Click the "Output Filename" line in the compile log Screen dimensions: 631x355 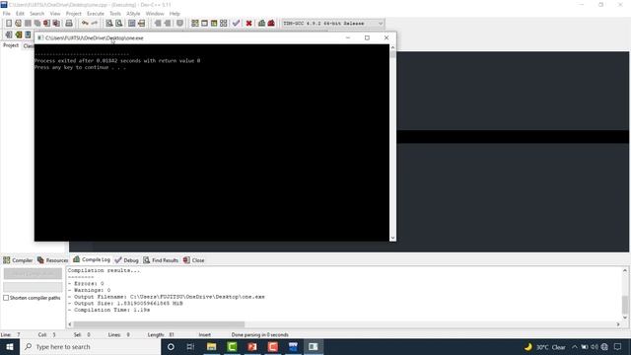tap(167, 297)
